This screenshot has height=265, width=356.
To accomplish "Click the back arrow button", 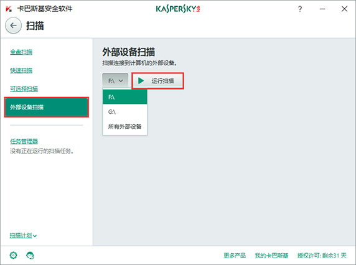I will (x=14, y=26).
